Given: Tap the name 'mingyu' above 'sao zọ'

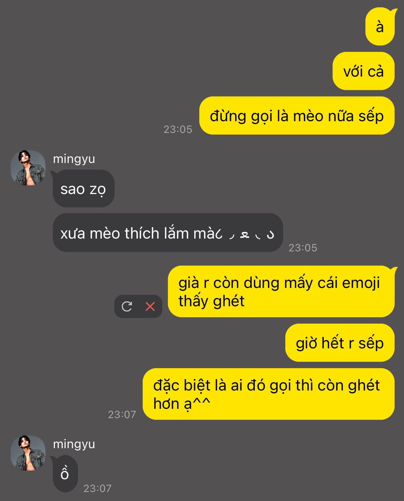Looking at the screenshot, I should coord(74,159).
